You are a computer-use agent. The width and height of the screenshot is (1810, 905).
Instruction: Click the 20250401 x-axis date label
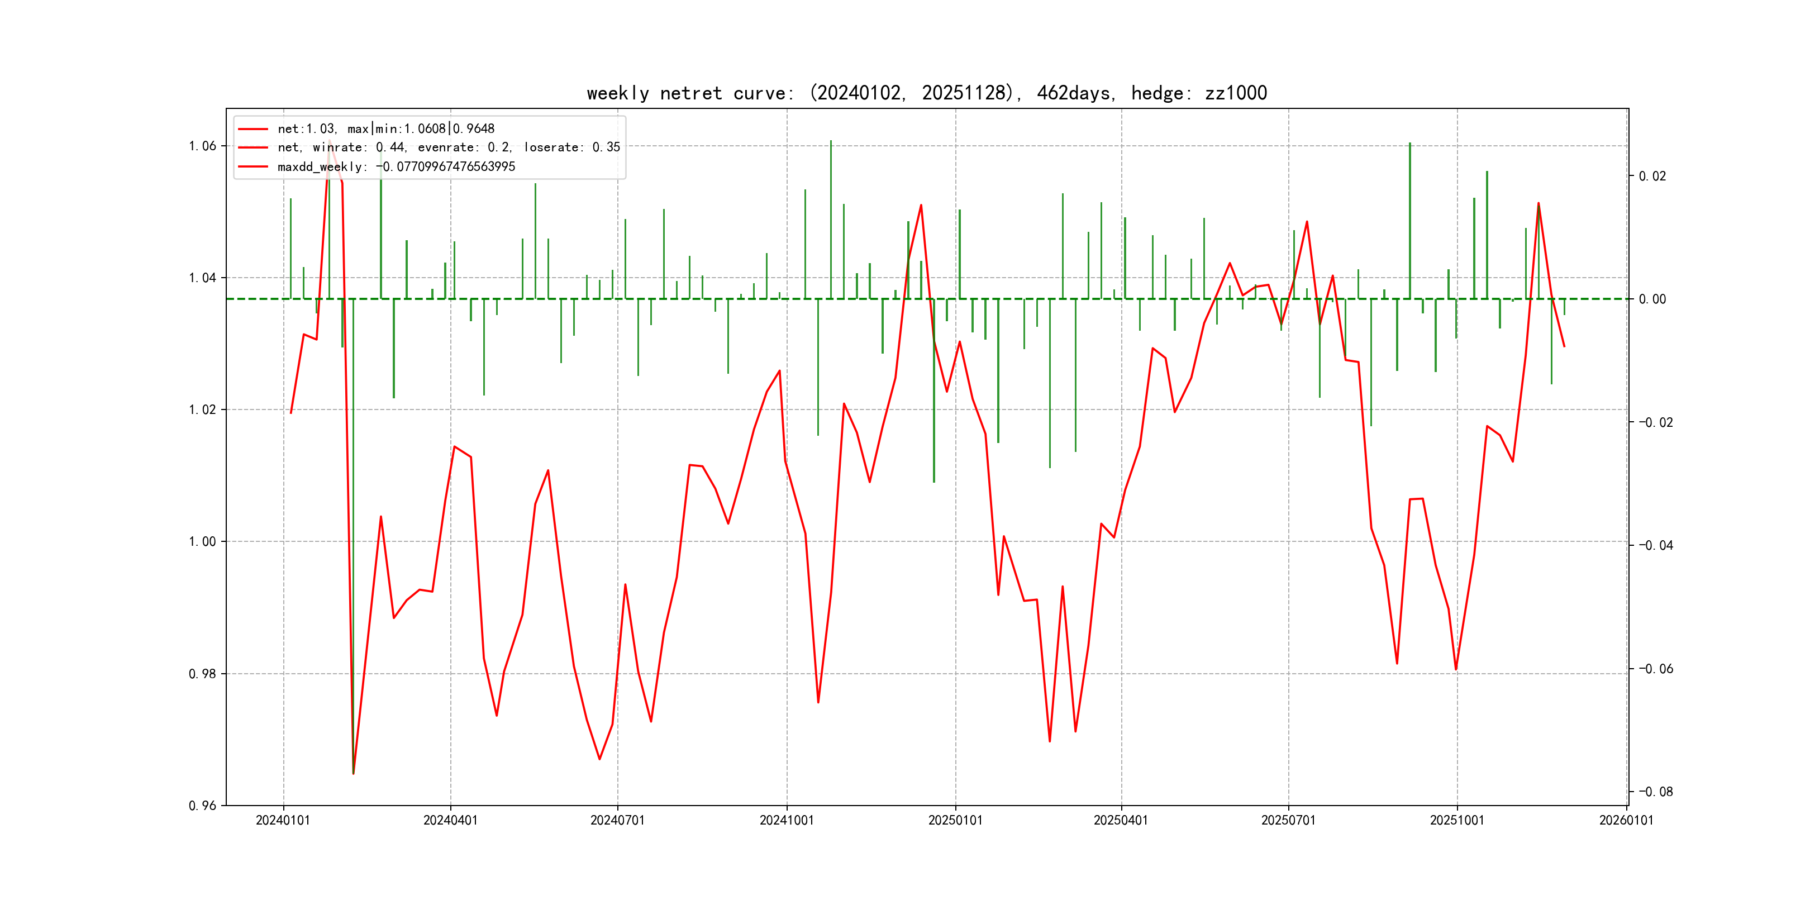tap(1121, 821)
